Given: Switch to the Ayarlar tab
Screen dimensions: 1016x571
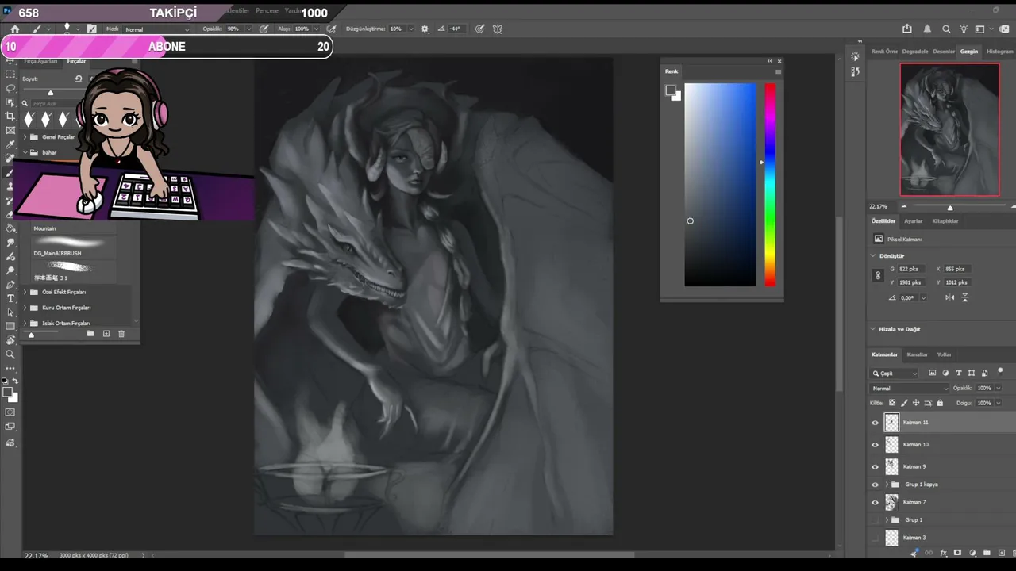Looking at the screenshot, I should pyautogui.click(x=914, y=221).
